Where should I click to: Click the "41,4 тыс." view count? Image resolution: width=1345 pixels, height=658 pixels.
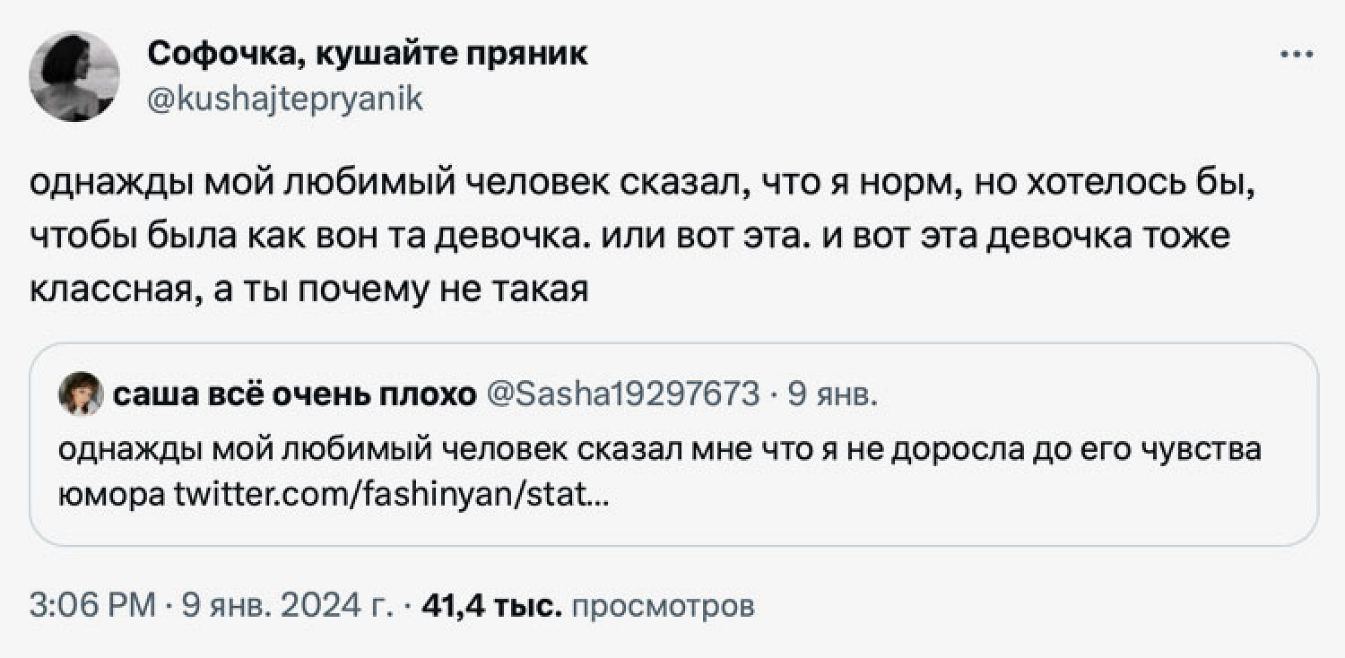pos(491,608)
